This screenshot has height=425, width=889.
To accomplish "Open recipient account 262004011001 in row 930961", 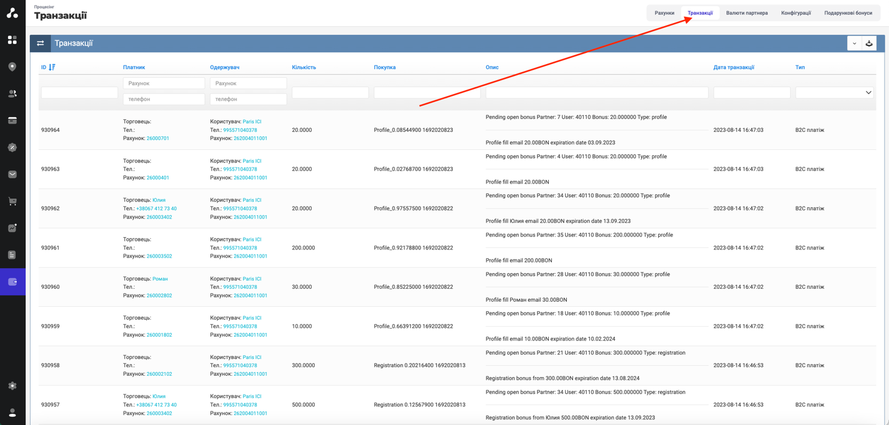I will [250, 256].
